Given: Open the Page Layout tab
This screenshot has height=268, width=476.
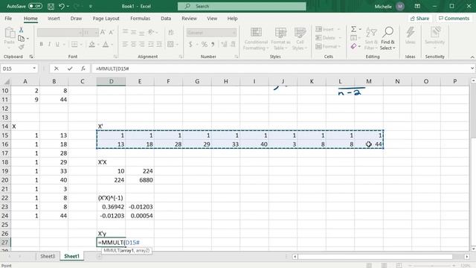Looking at the screenshot, I should (106, 19).
